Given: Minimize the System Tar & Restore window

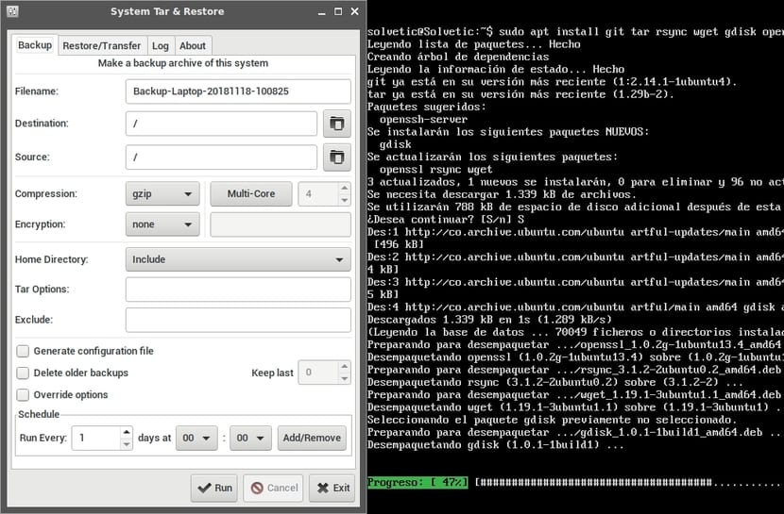Looking at the screenshot, I should coord(321,11).
